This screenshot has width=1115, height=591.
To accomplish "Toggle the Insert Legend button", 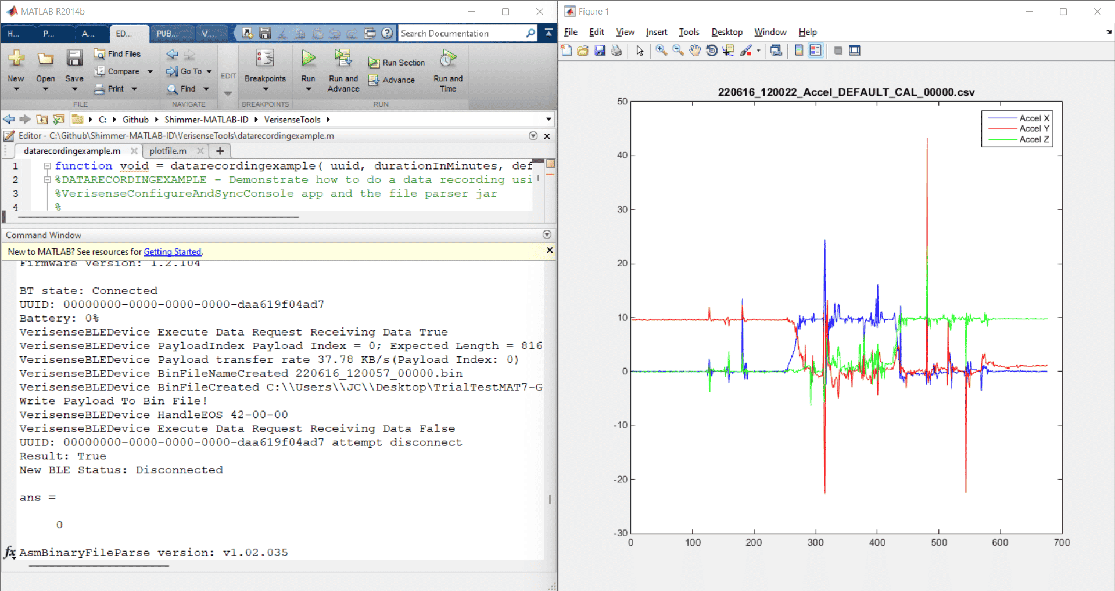I will tap(816, 51).
